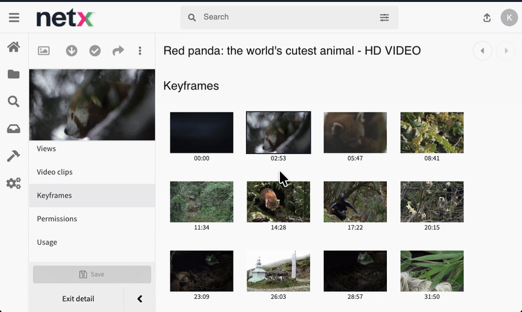Download the asset using arrow icon
The width and height of the screenshot is (522, 312).
click(72, 51)
